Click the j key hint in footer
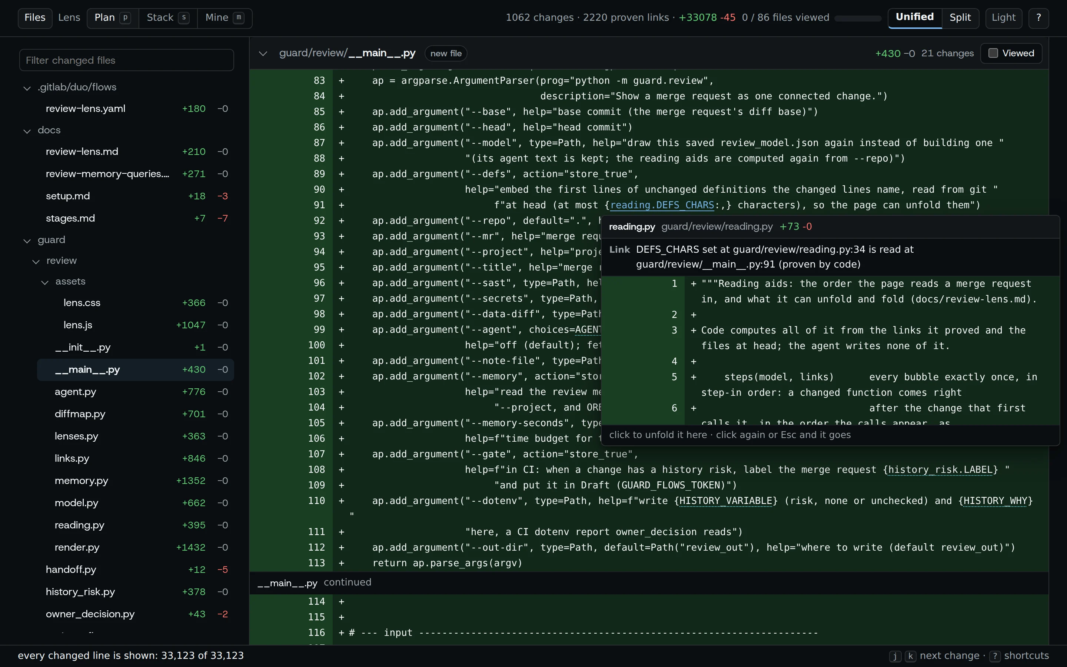This screenshot has width=1067, height=667. 895,656
